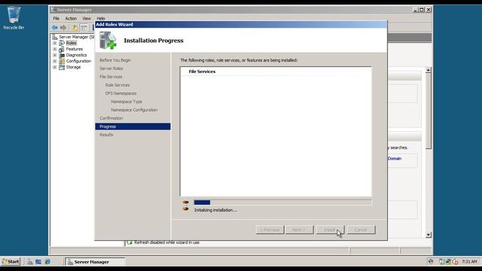Click the Diagnostics node icon in tree
The width and height of the screenshot is (482, 271).
coord(62,55)
